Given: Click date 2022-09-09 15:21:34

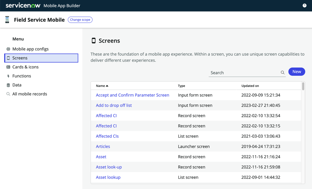Looking at the screenshot, I should click(x=261, y=95).
